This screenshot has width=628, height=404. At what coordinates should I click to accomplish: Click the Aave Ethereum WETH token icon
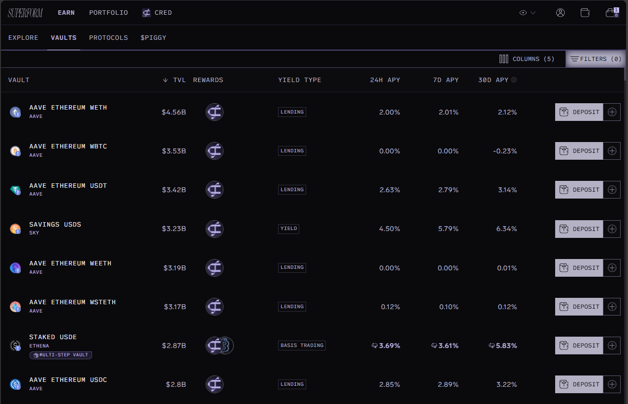click(15, 112)
